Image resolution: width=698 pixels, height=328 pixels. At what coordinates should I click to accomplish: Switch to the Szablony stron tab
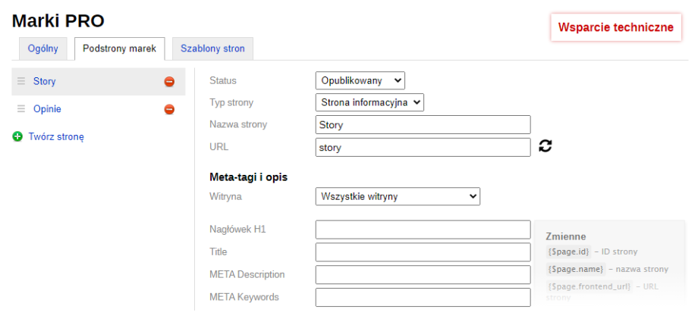pyautogui.click(x=212, y=48)
